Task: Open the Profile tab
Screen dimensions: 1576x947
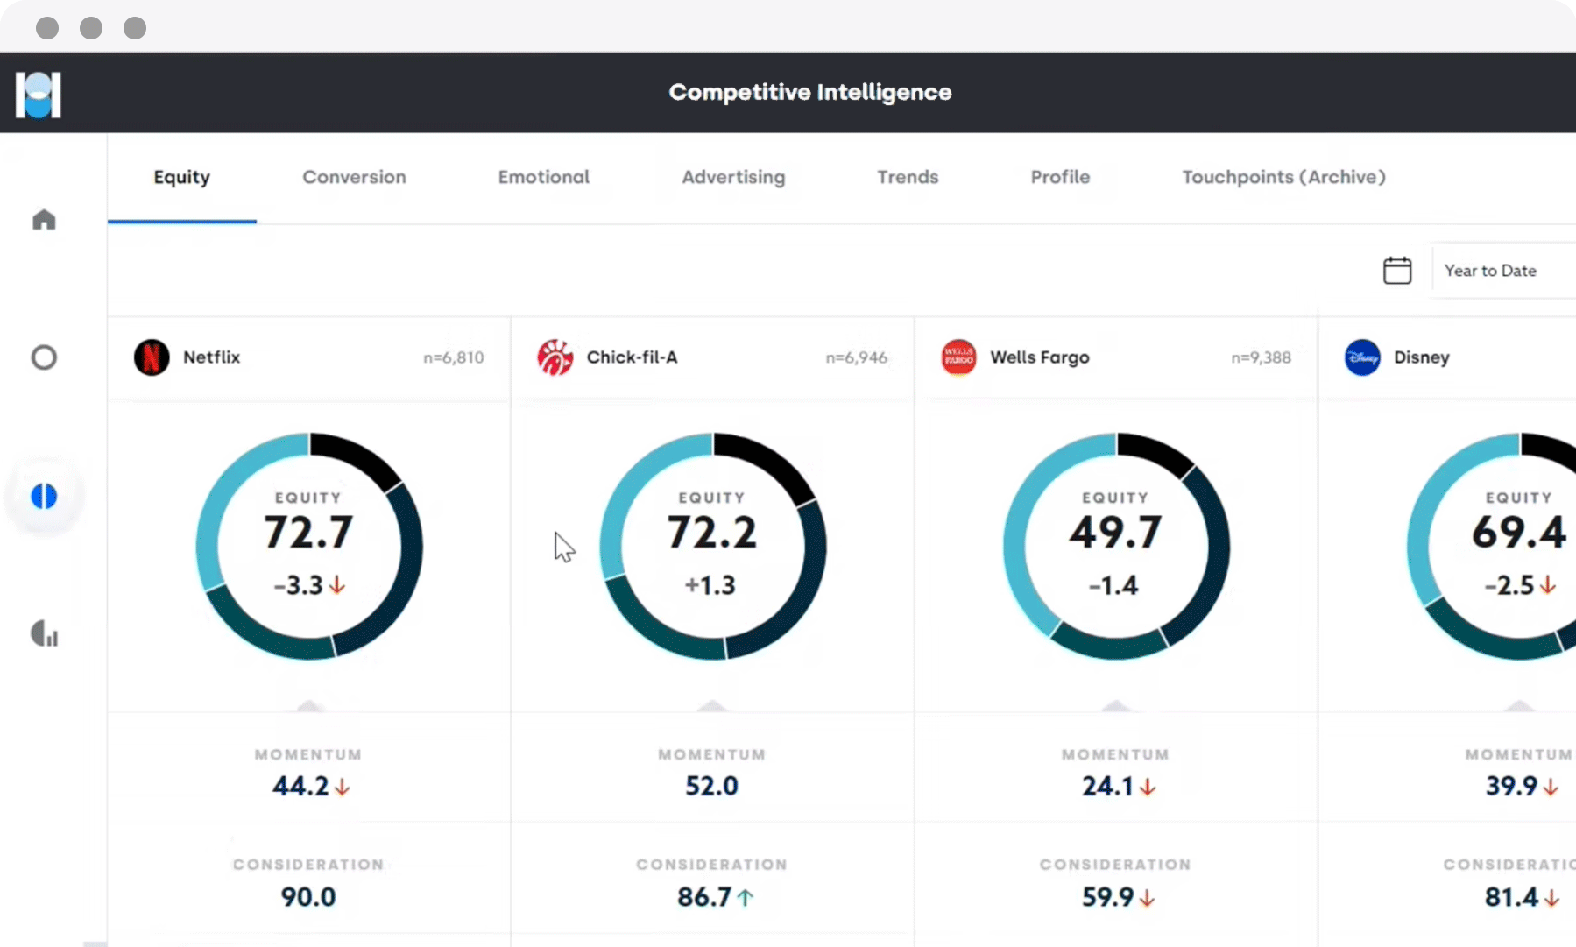Action: (1060, 177)
